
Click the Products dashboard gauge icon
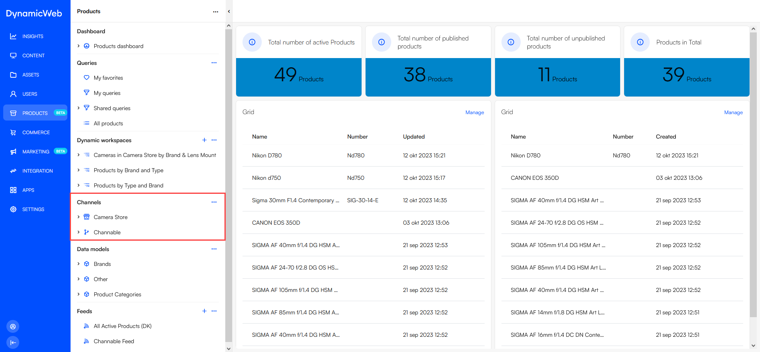click(x=87, y=46)
